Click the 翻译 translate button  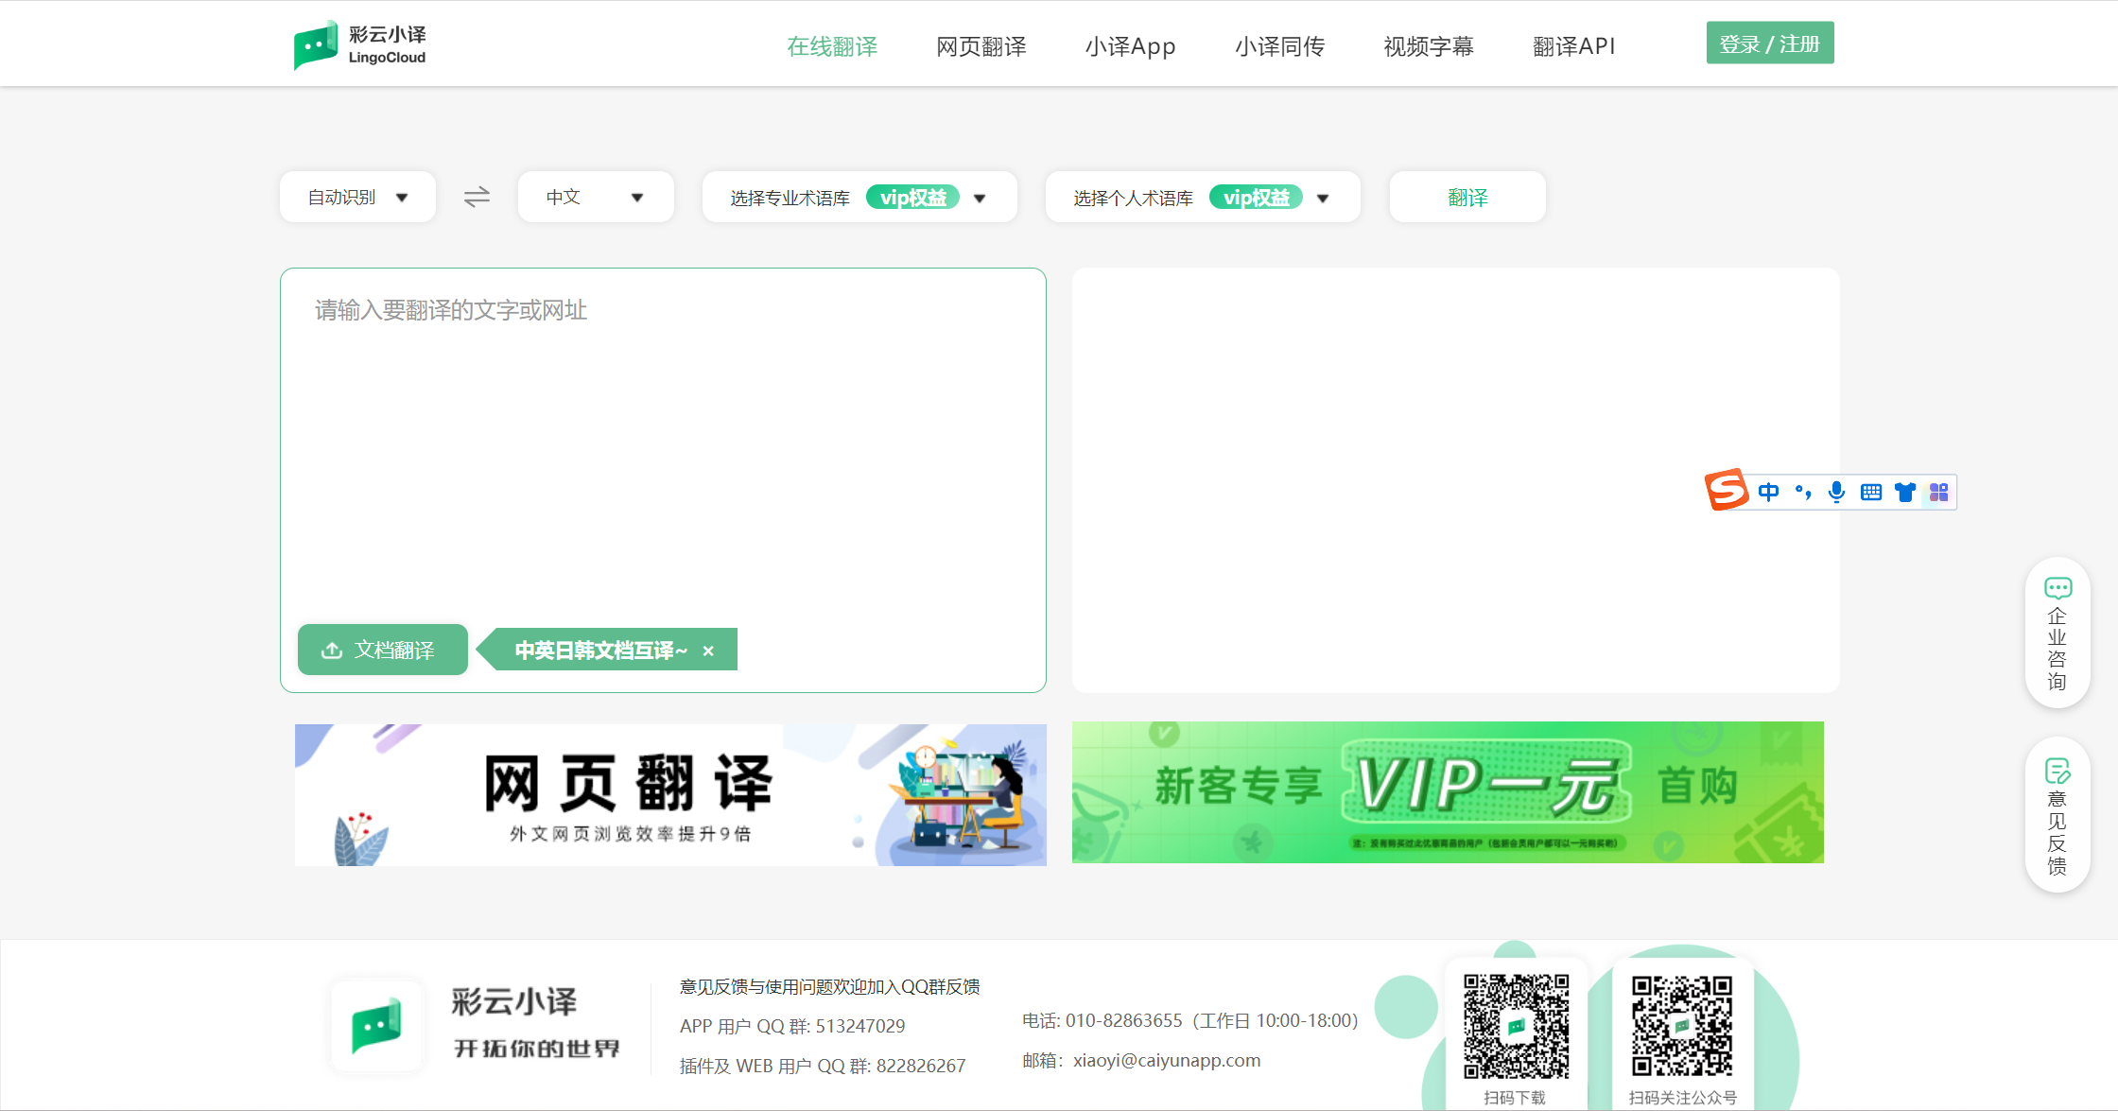click(1467, 197)
